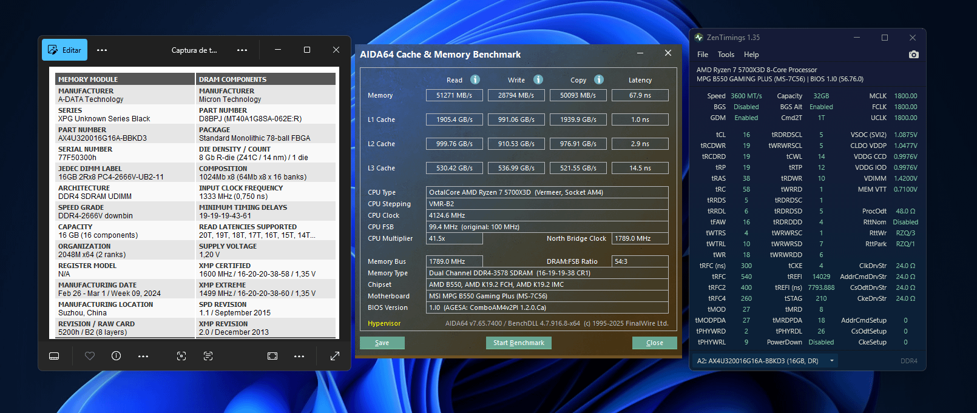
Task: Click the L3 Cache Latency value 14.5 ns
Action: coord(640,168)
